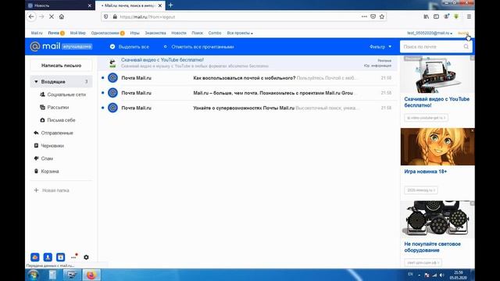Click the Mail.ru @ logo

(34, 47)
